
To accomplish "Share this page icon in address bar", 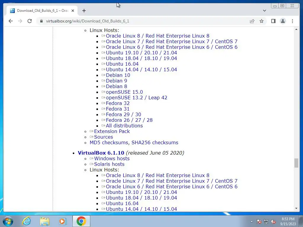I will (x=252, y=21).
